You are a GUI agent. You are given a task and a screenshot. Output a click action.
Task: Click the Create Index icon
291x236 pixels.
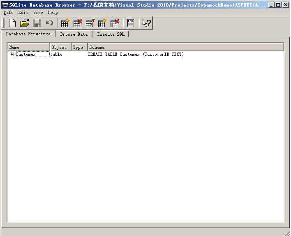coord(102,23)
